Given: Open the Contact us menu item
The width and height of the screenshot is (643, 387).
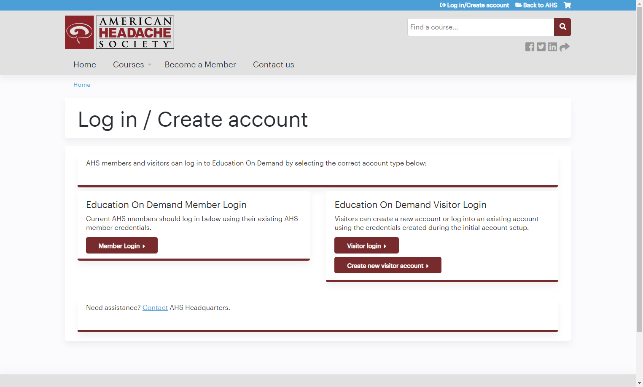Looking at the screenshot, I should click(274, 64).
